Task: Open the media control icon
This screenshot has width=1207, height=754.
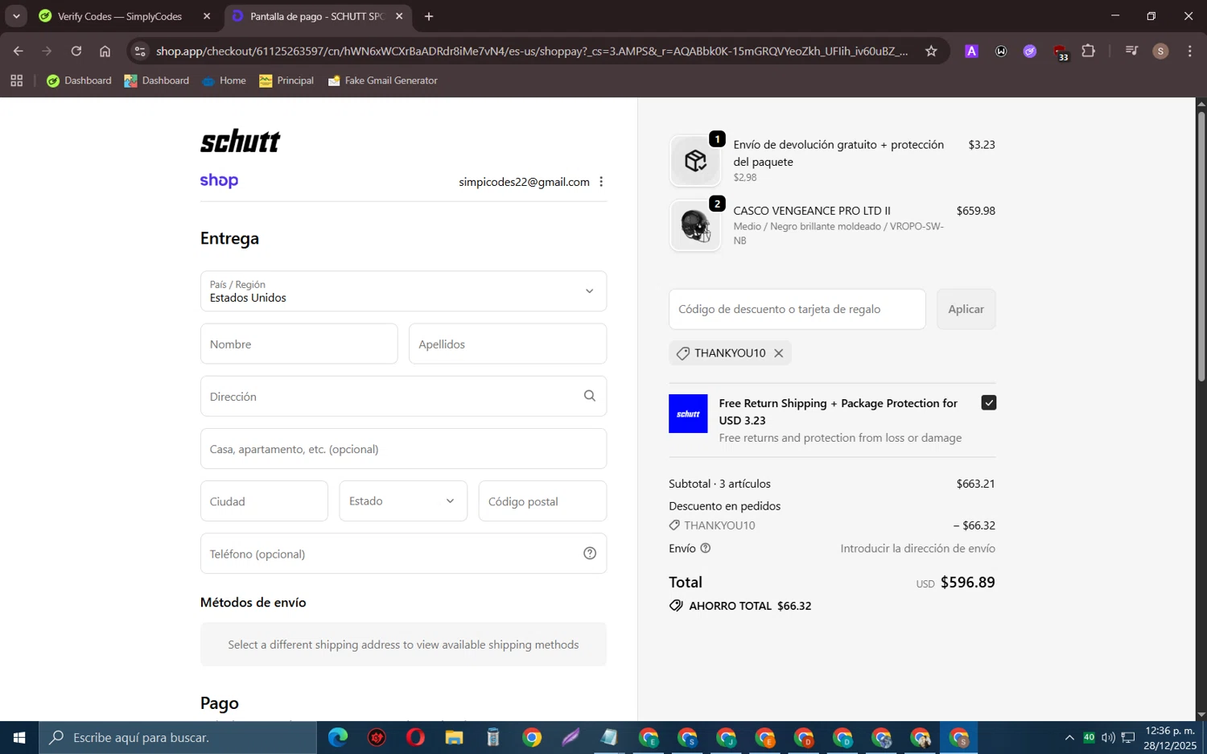Action: (x=1131, y=51)
